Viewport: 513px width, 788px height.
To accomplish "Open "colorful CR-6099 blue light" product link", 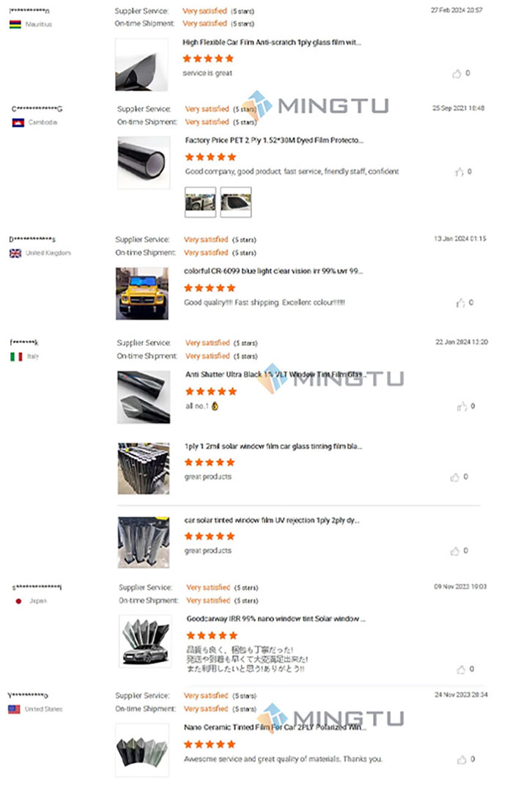I will click(x=273, y=271).
